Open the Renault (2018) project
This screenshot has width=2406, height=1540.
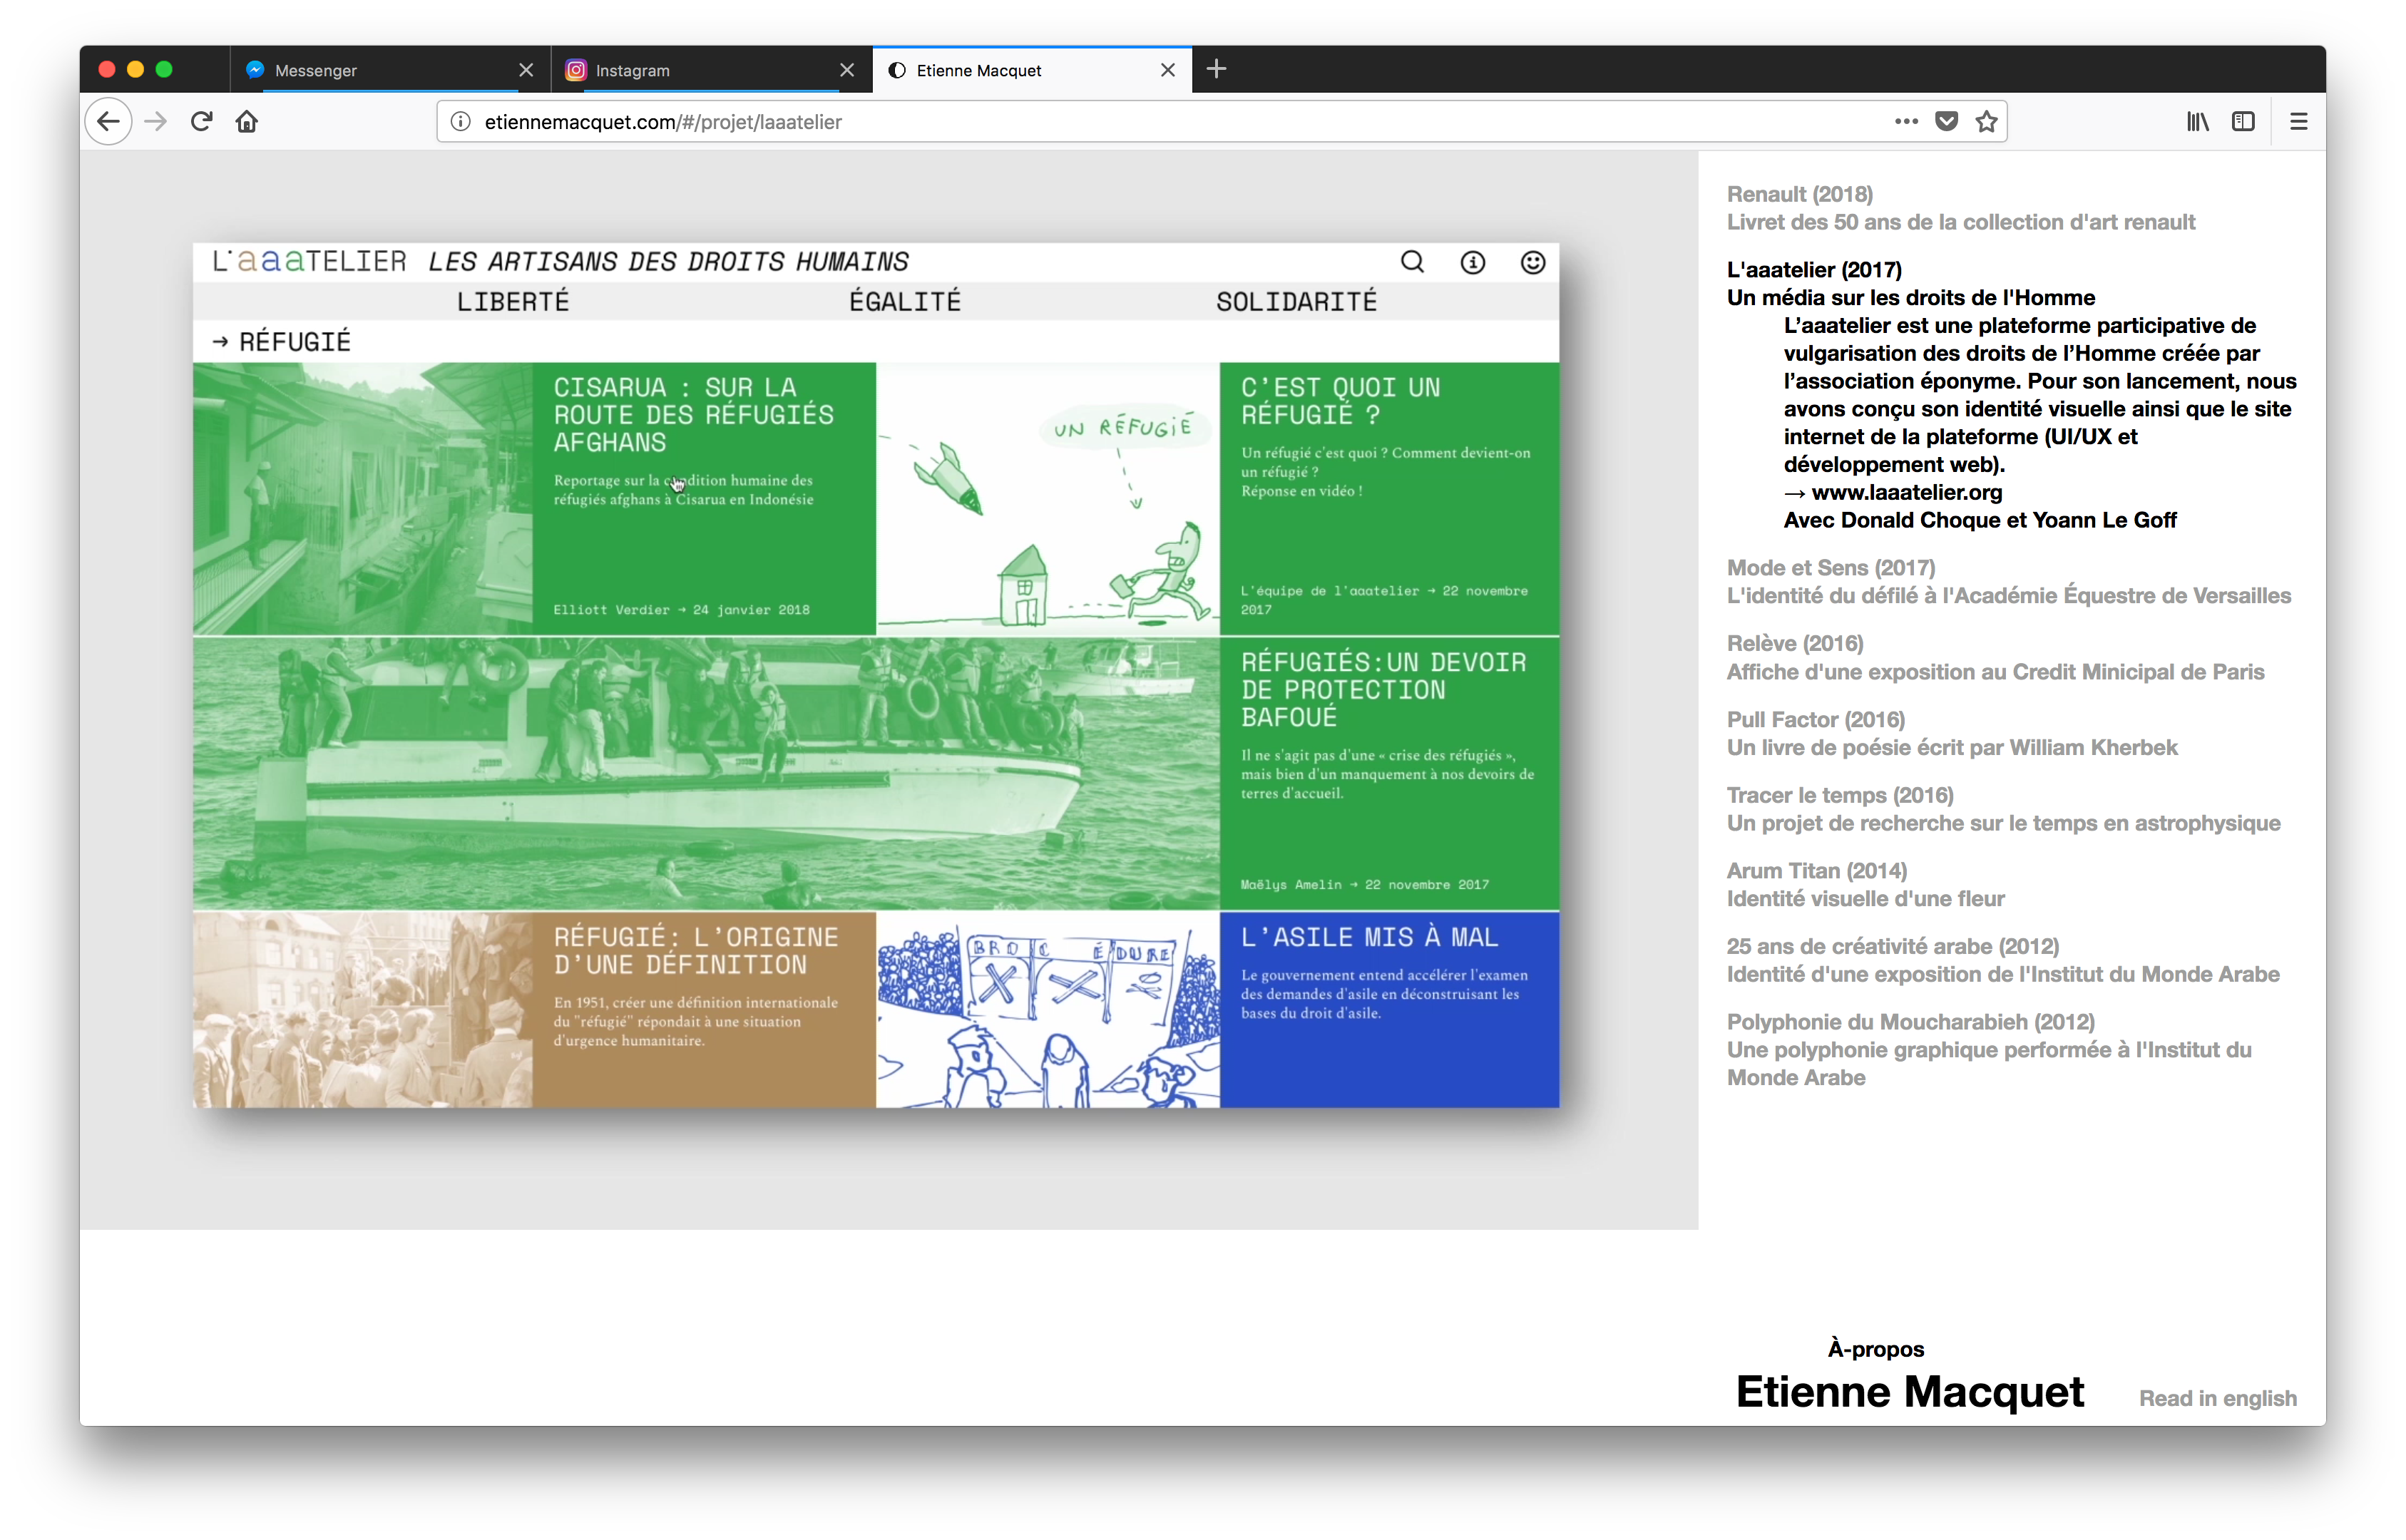tap(1799, 194)
